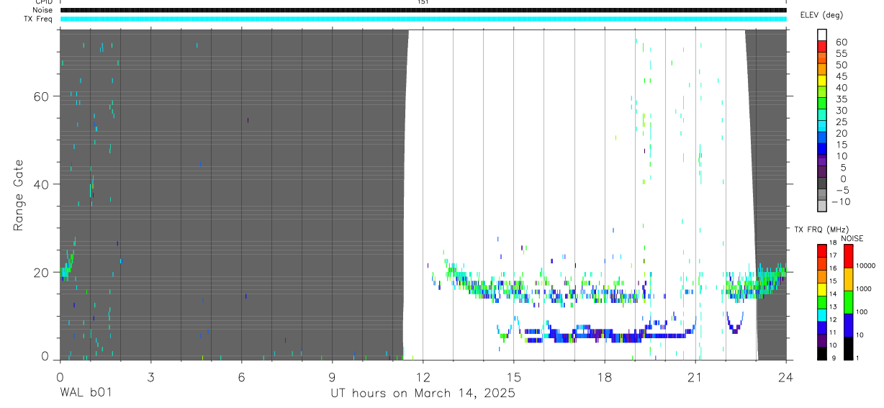Click value 13 on the TX FRQ scale

(832, 307)
